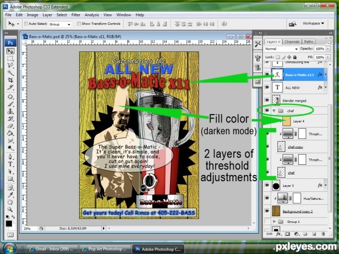Select the Eyedropper tool
Image resolution: width=339 pixels, height=254 pixels.
point(10,195)
